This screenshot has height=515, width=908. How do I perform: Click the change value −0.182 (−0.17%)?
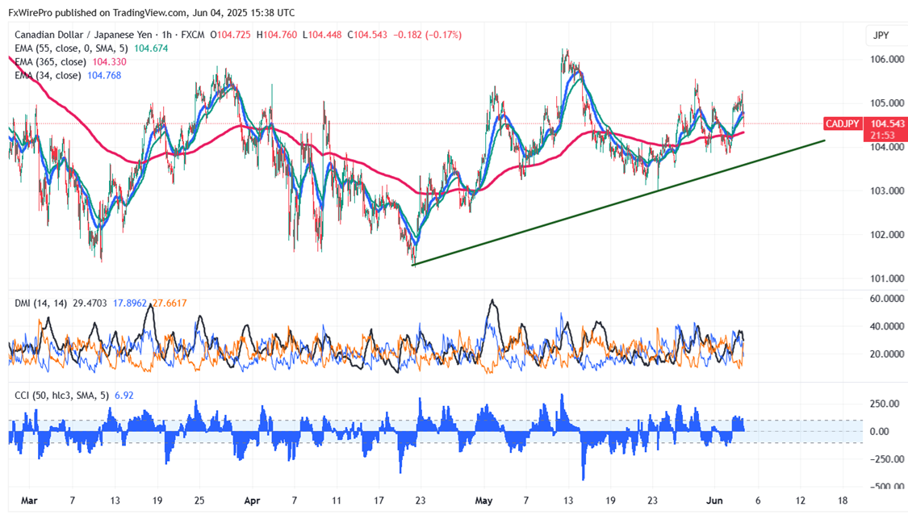[x=427, y=35]
